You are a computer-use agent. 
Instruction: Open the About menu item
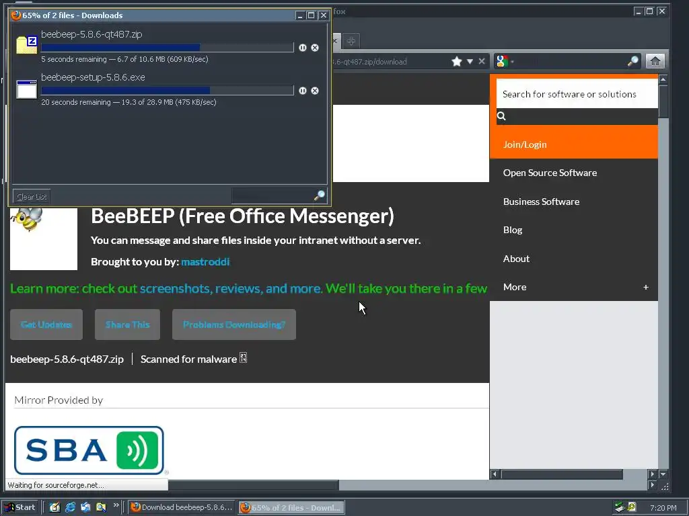pos(516,259)
